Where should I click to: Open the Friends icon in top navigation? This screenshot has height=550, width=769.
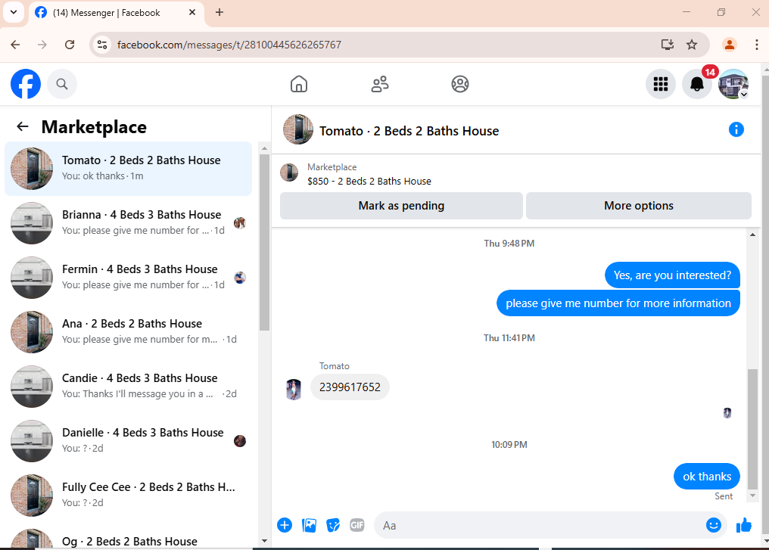[380, 84]
